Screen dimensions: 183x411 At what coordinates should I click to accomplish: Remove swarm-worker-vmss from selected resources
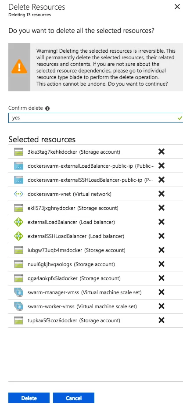tap(161, 306)
